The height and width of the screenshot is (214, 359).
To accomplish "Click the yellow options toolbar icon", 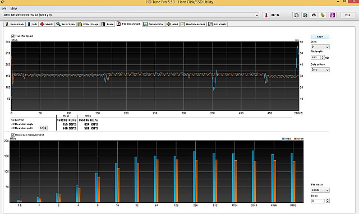I will point(323,15).
